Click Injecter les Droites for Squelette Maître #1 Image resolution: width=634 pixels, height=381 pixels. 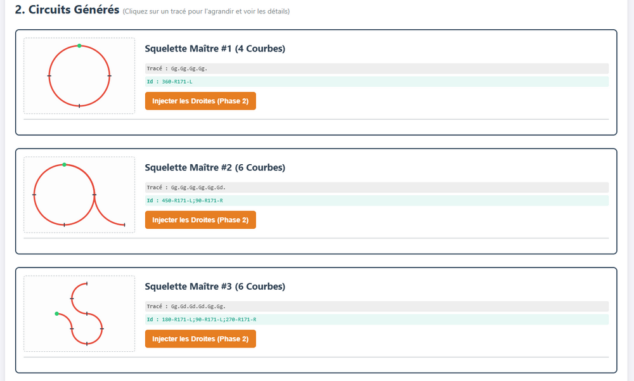200,101
